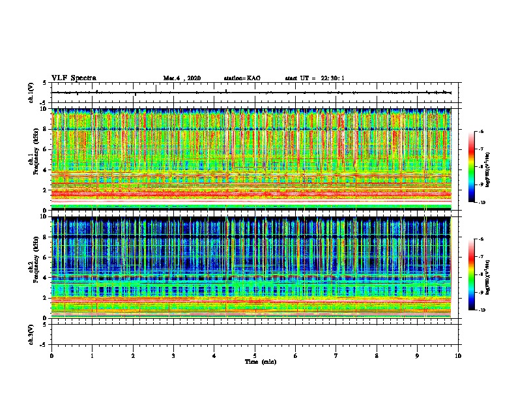This screenshot has height=399, width=516.
Task: Click the ch.2 colorbar "-6" tick label
Action: tap(481, 239)
